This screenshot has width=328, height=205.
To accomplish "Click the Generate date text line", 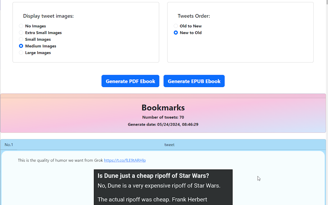I will [163, 125].
